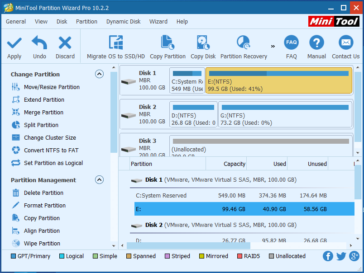Collapse the Partition Management section
364x273 pixels.
coord(99,179)
